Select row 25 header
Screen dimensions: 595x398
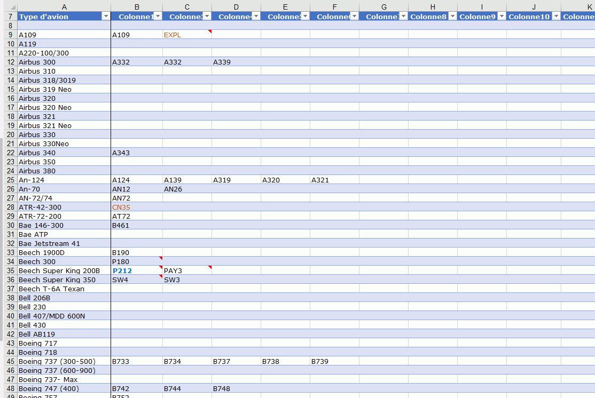[x=10, y=180]
